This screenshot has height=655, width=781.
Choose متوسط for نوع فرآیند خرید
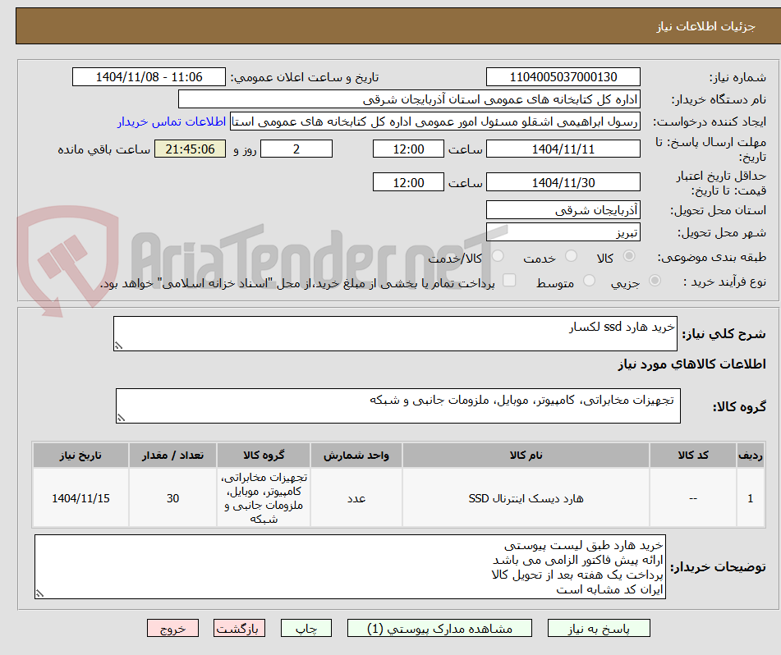[587, 281]
